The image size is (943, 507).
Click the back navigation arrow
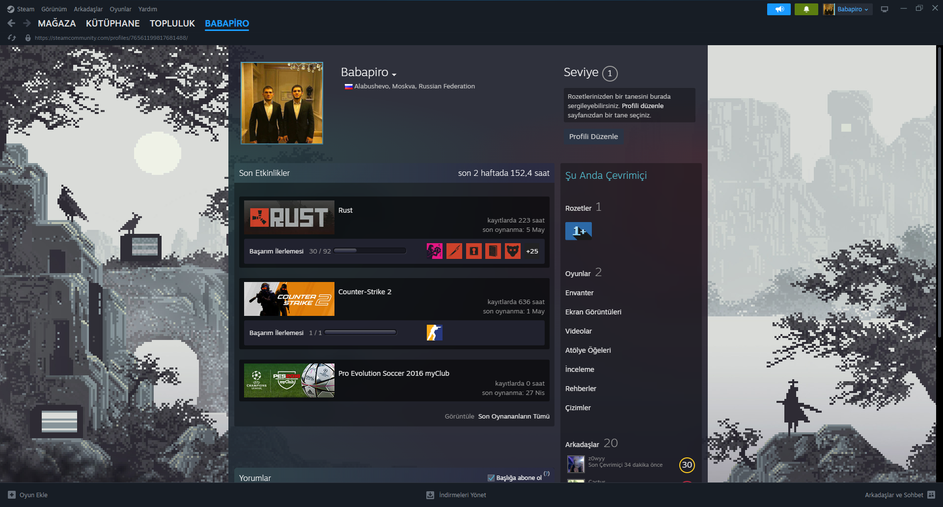pos(12,23)
